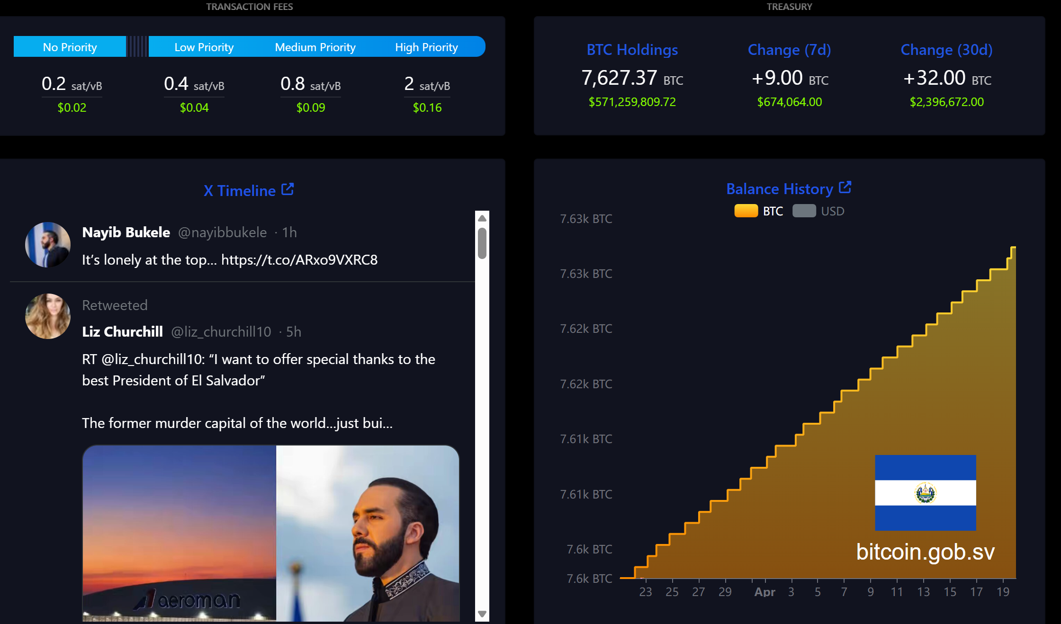The image size is (1061, 624).
Task: Click the @liz_churchill10 username handle
Action: click(221, 331)
